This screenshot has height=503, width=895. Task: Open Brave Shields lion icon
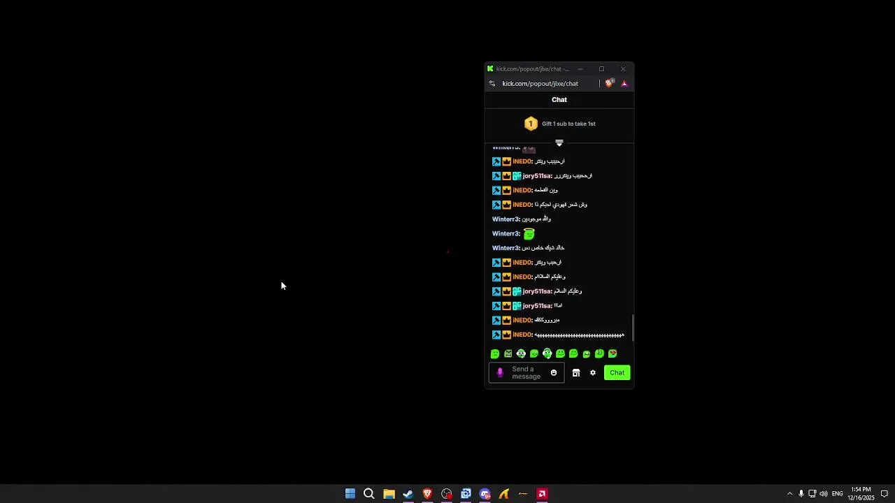coord(610,83)
